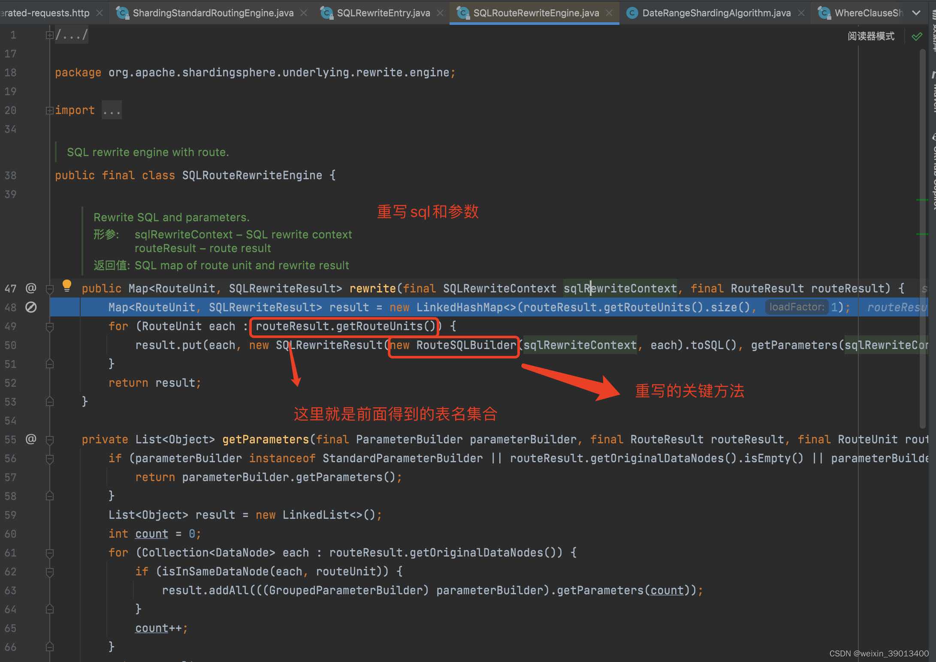Close the DateRangeShardingAlgorithm.java tab

pos(801,13)
